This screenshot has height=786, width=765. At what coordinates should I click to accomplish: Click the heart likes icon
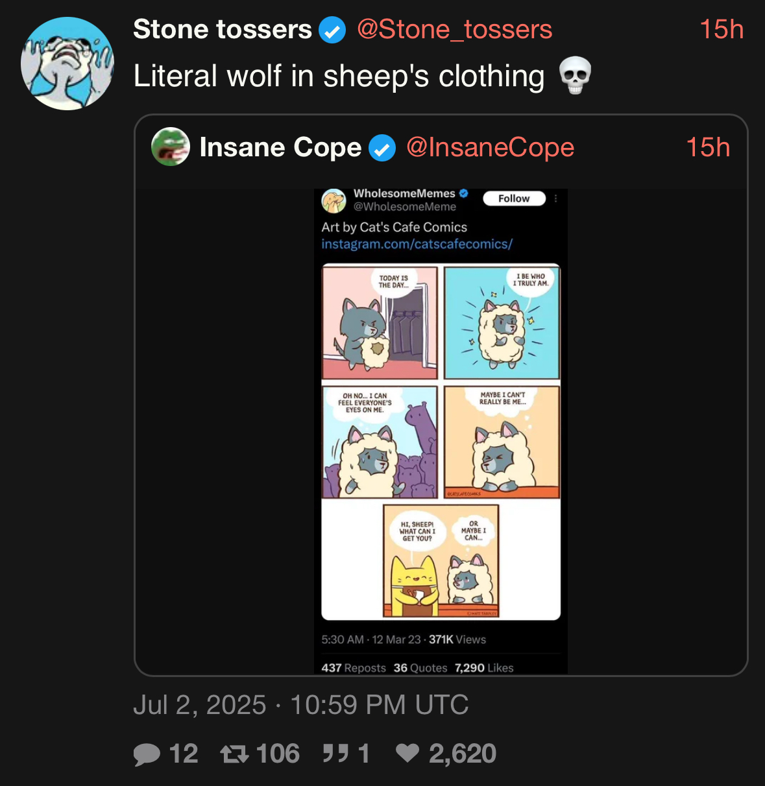point(407,754)
